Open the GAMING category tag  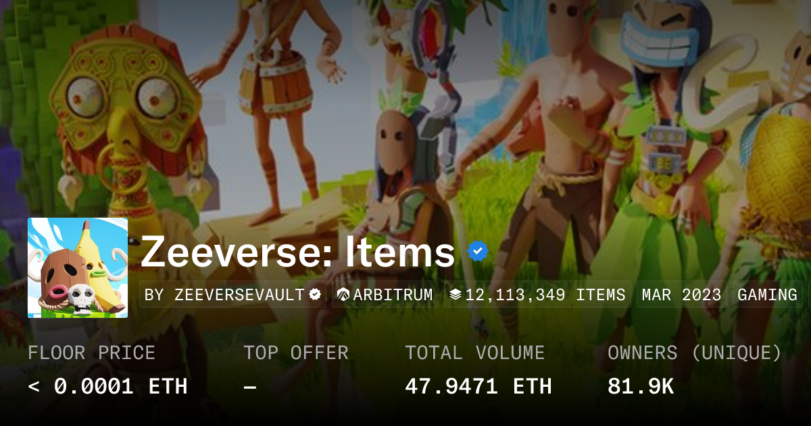(x=767, y=295)
